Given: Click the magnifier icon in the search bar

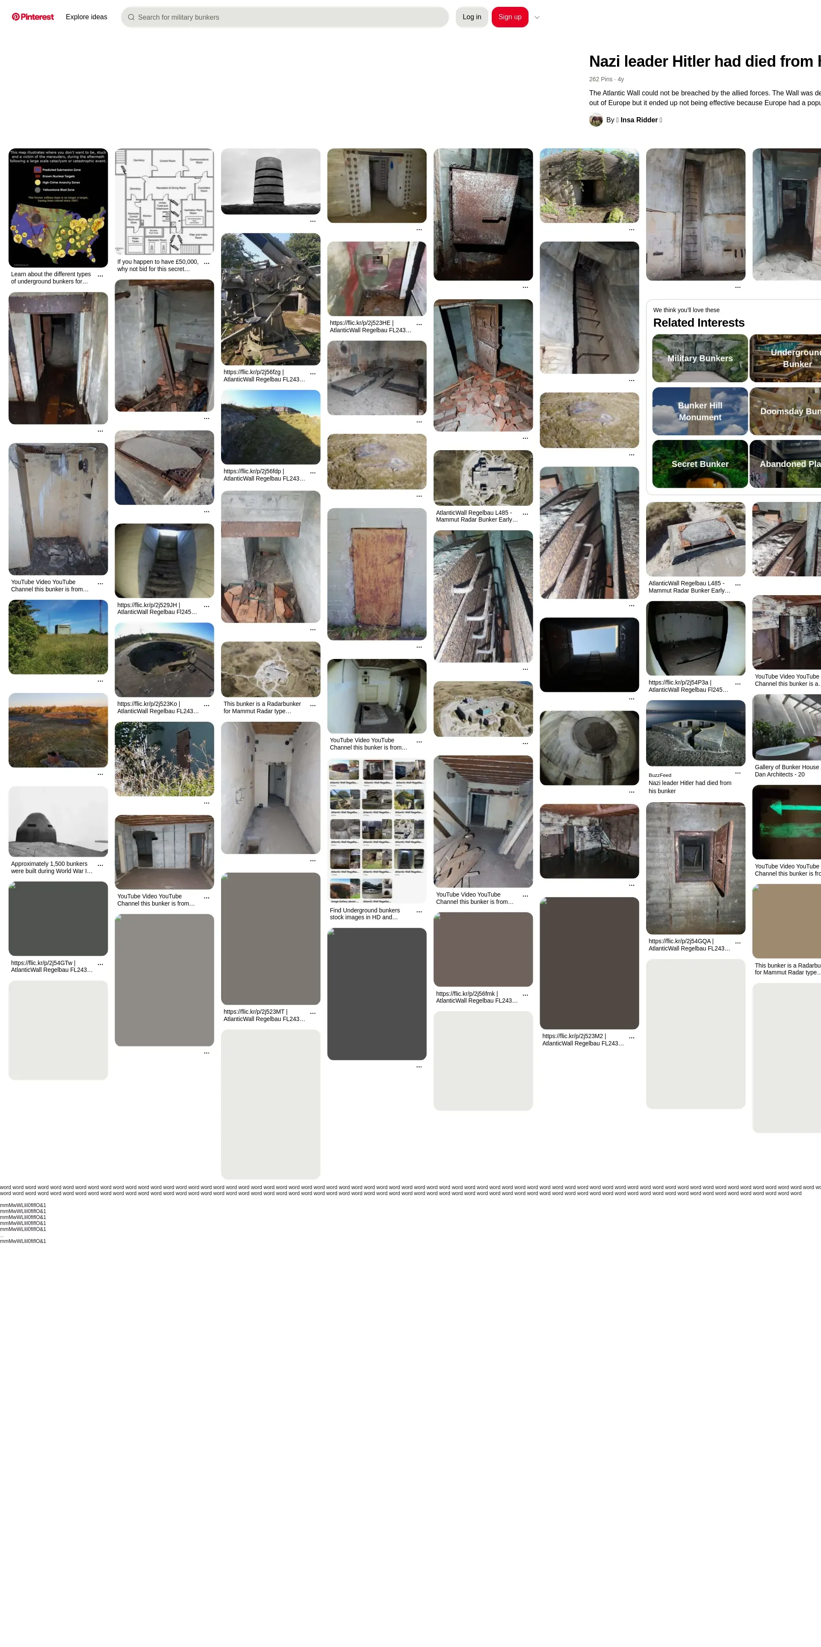Looking at the screenshot, I should pyautogui.click(x=131, y=17).
